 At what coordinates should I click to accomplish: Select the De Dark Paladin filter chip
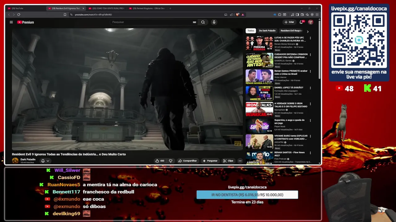[267, 31]
